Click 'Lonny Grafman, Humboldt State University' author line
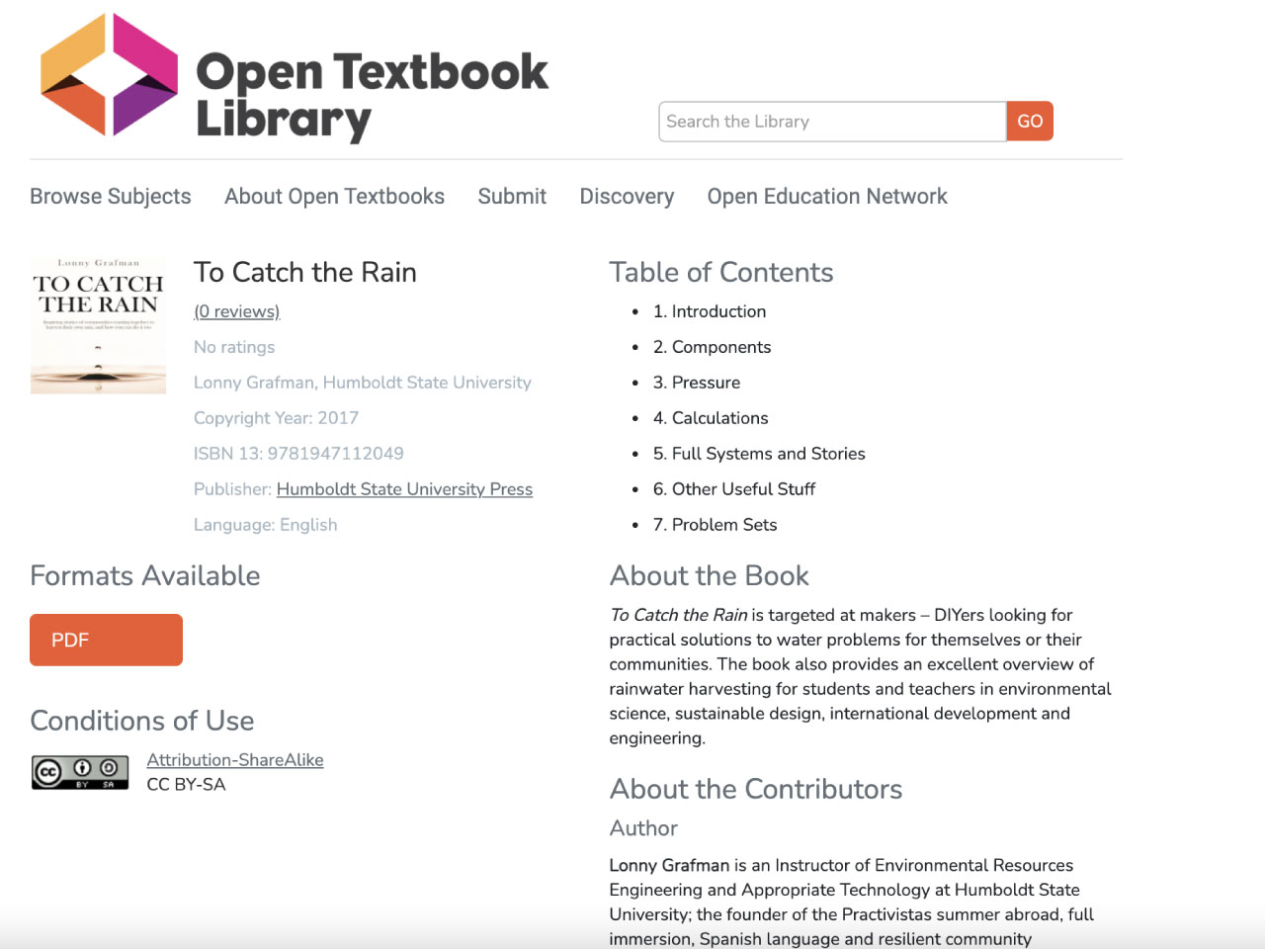Image resolution: width=1265 pixels, height=949 pixels. coord(363,383)
